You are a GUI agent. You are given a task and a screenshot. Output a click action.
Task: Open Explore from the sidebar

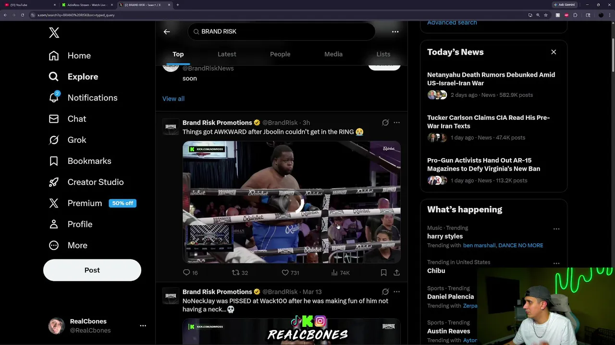(73, 77)
